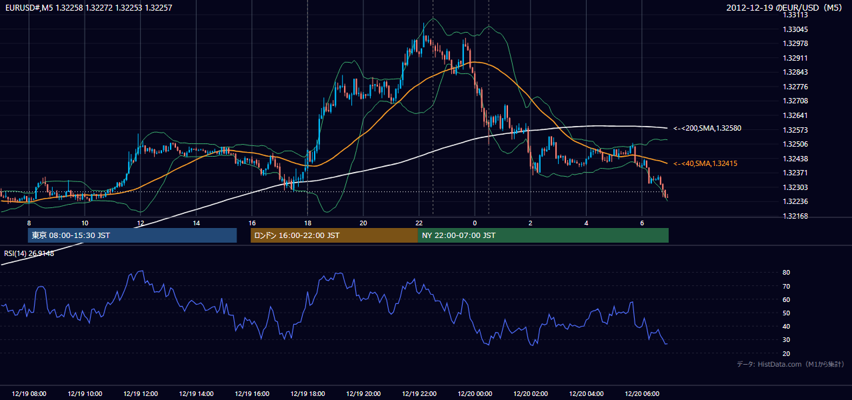
Task: Click RSI scale value 40
Action: [786, 326]
